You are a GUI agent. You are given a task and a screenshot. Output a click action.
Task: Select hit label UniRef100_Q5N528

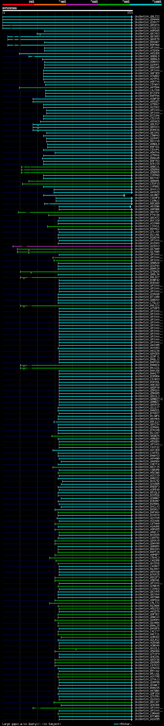[x=147, y=263]
